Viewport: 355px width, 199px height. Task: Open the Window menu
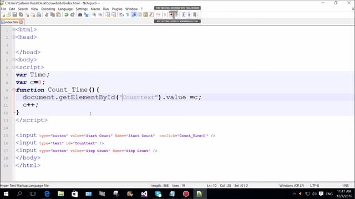coord(131,9)
